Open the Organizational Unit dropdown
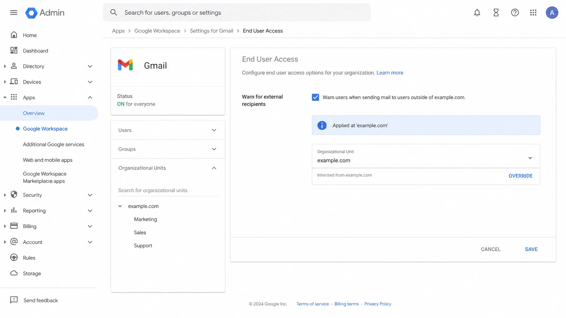566x318 pixels. pos(426,156)
